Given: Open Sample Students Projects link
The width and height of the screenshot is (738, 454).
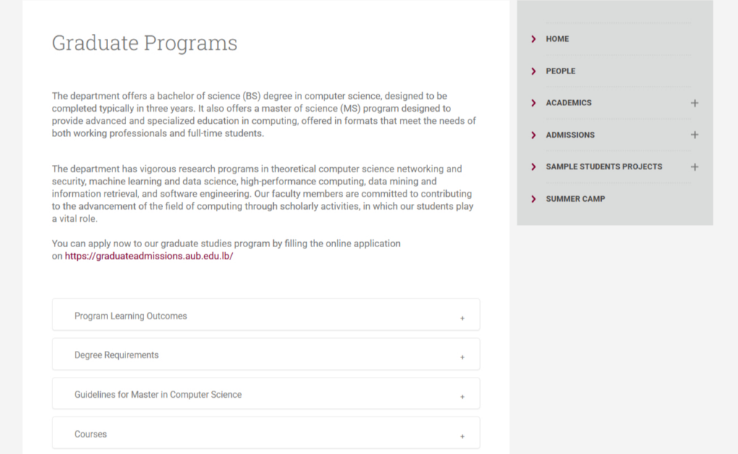Looking at the screenshot, I should [604, 166].
